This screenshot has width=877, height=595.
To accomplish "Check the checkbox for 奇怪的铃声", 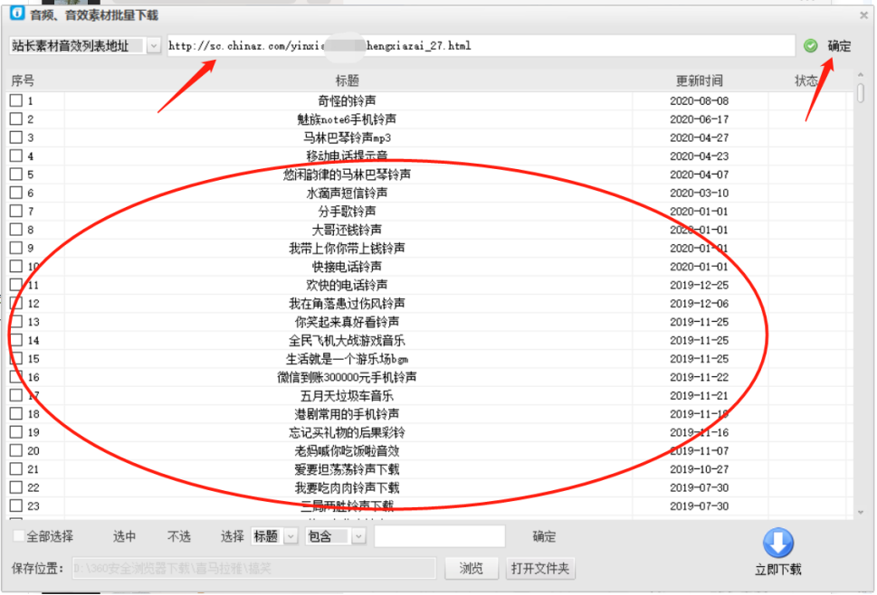I will [14, 100].
